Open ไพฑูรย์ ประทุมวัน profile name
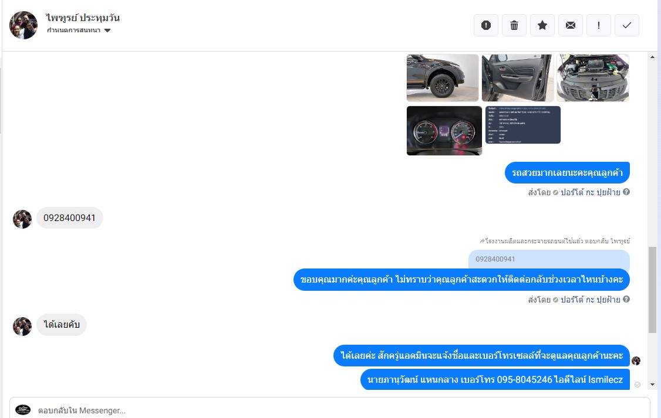 [83, 18]
